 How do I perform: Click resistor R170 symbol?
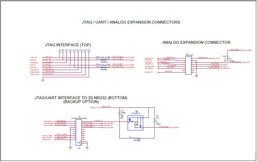154,121
